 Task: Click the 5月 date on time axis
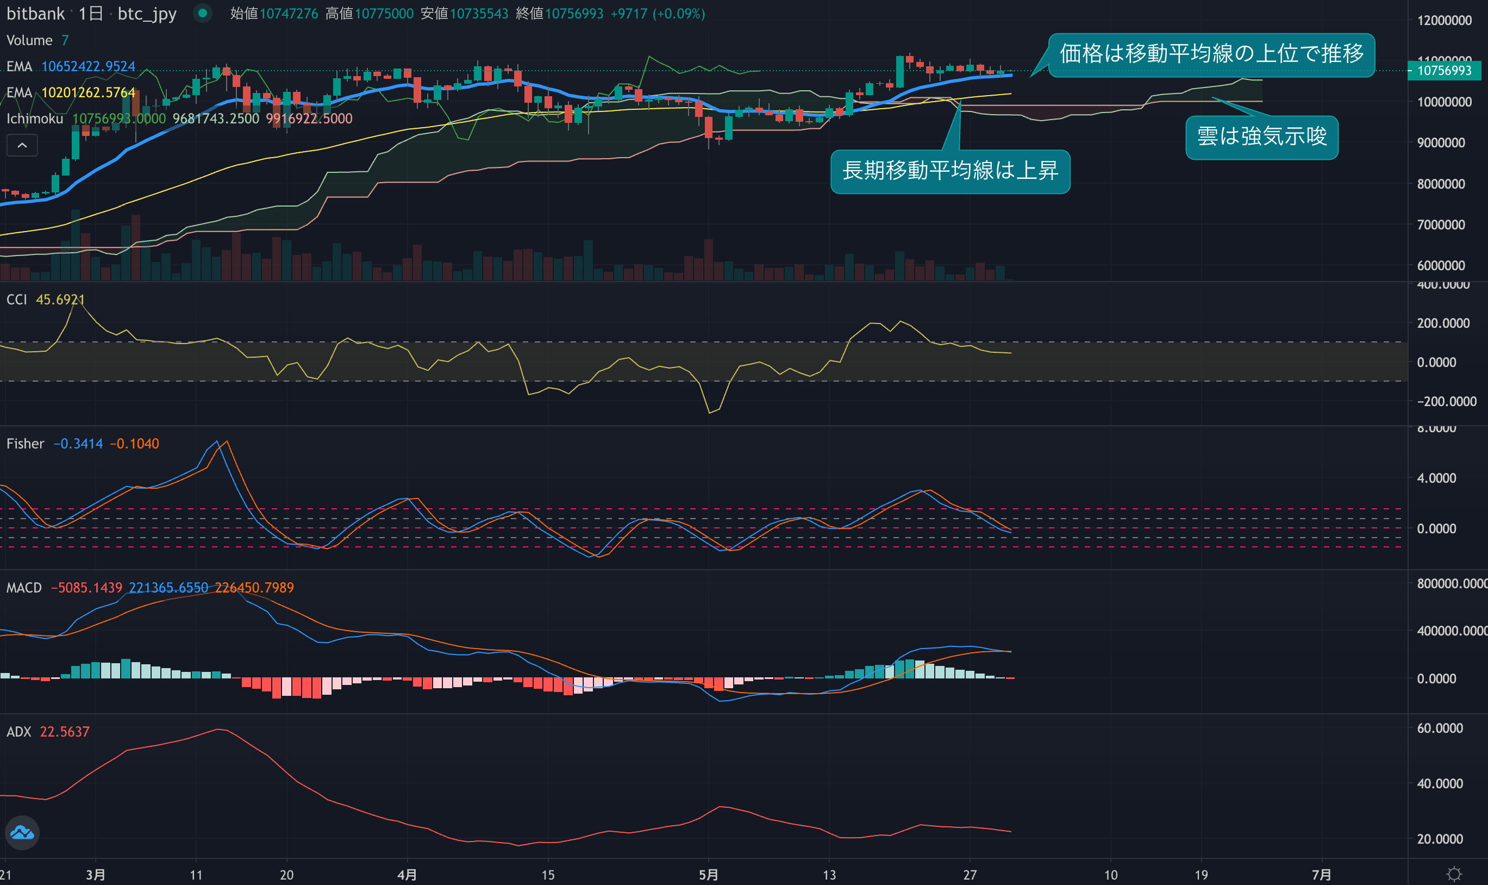tap(708, 874)
